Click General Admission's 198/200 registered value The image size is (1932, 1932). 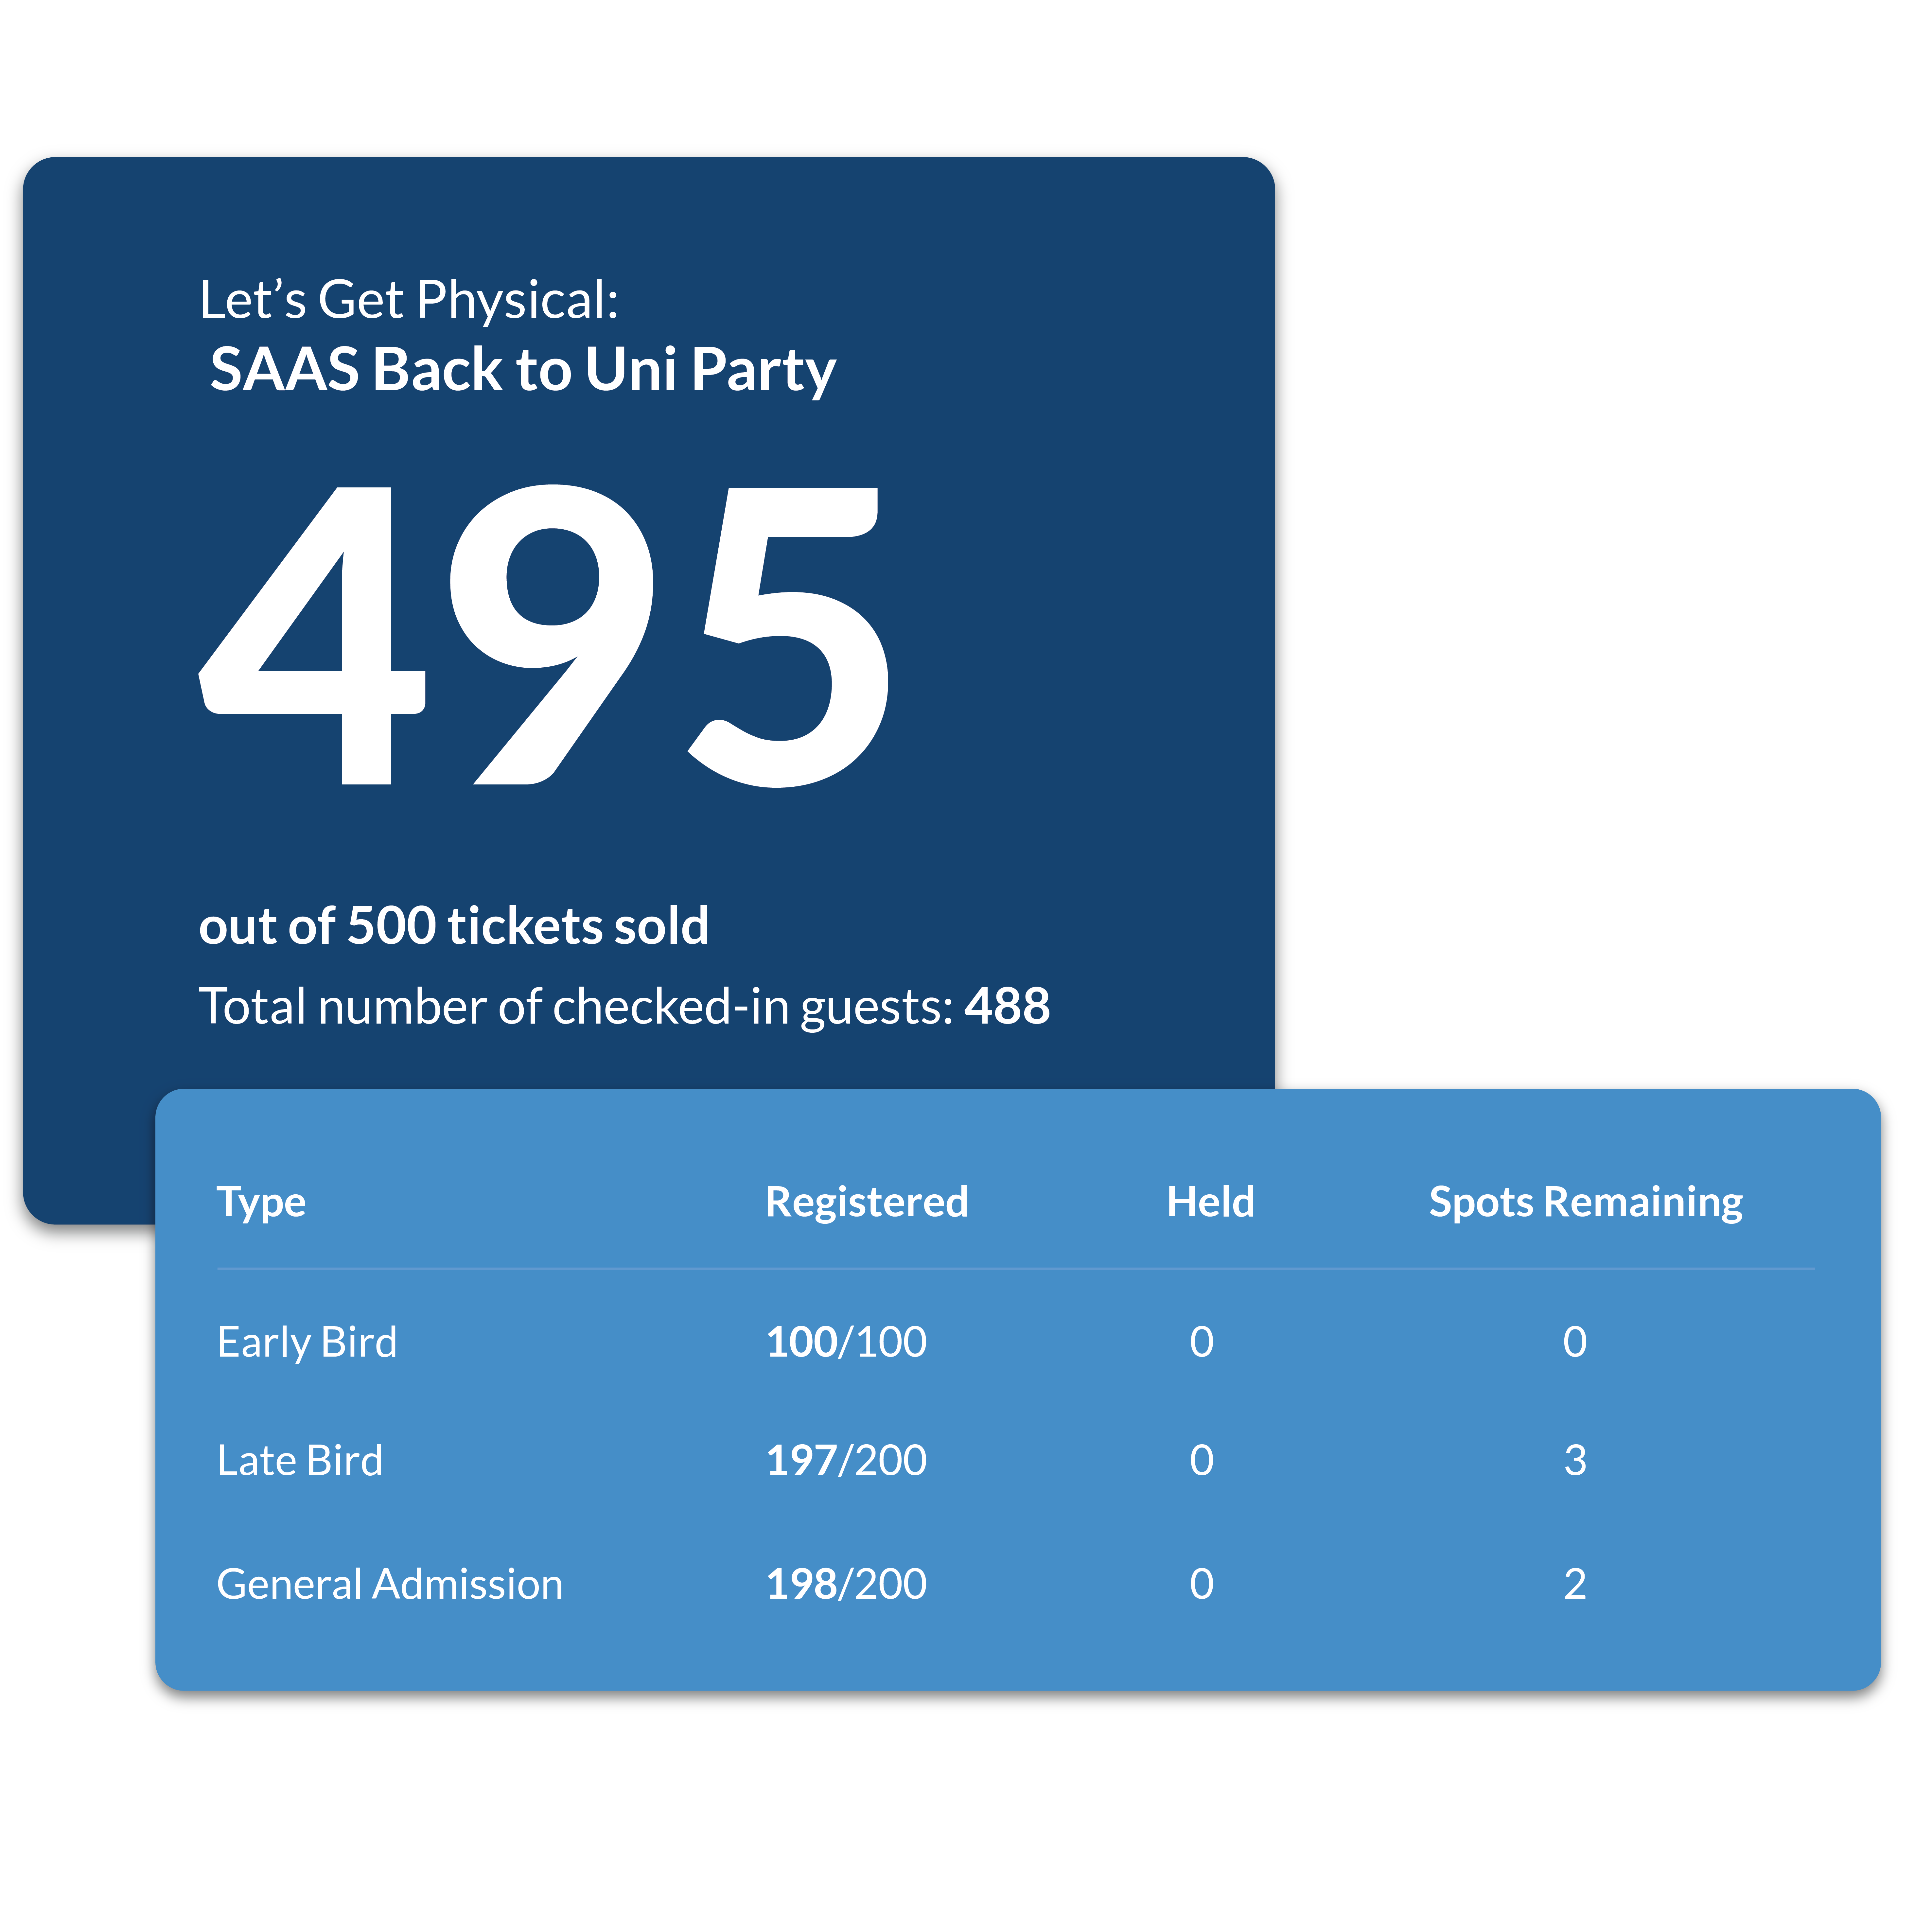pyautogui.click(x=846, y=1584)
